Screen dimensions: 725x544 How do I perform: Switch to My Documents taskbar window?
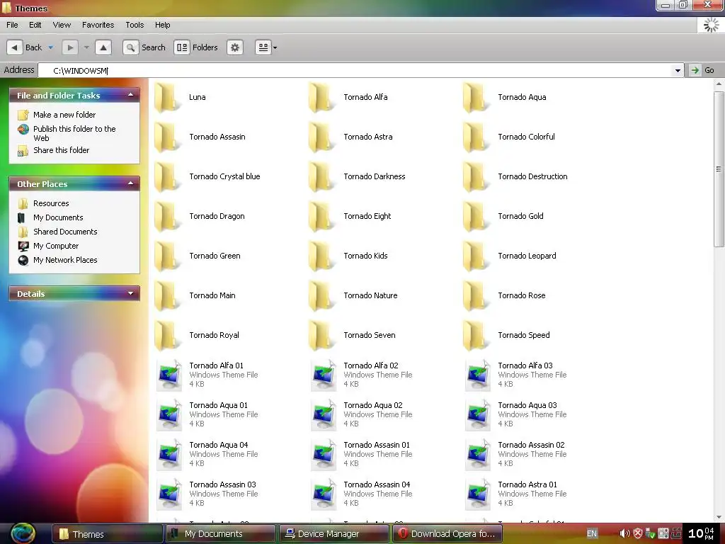221,534
